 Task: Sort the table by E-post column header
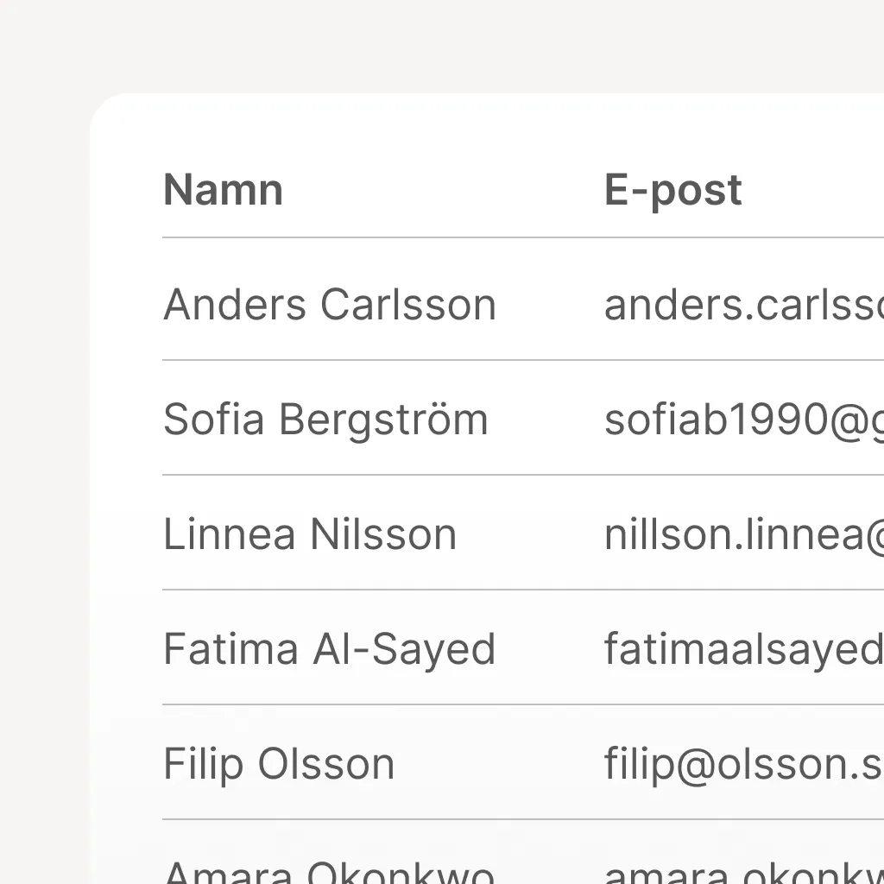click(672, 190)
